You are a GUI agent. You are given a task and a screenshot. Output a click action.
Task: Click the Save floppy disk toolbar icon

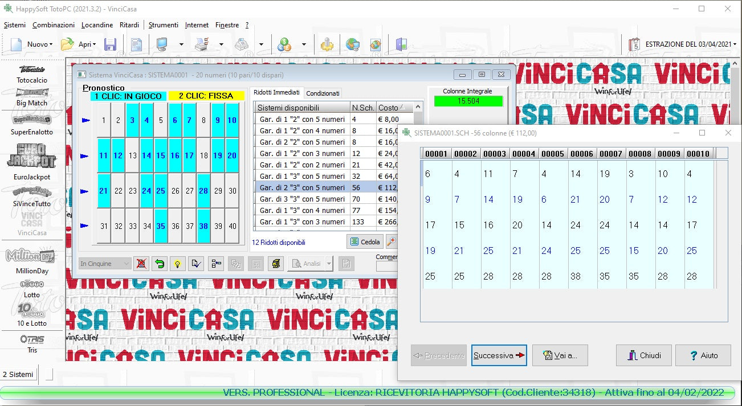tap(110, 44)
